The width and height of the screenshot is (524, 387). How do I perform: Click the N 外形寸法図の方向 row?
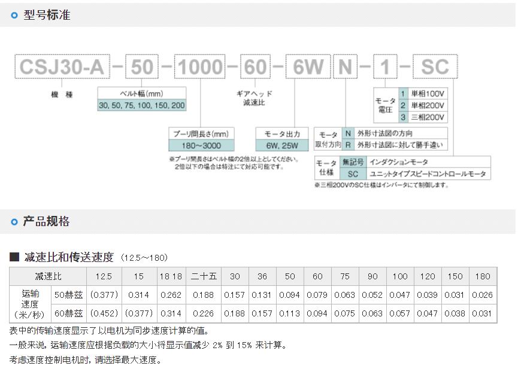coord(394,133)
